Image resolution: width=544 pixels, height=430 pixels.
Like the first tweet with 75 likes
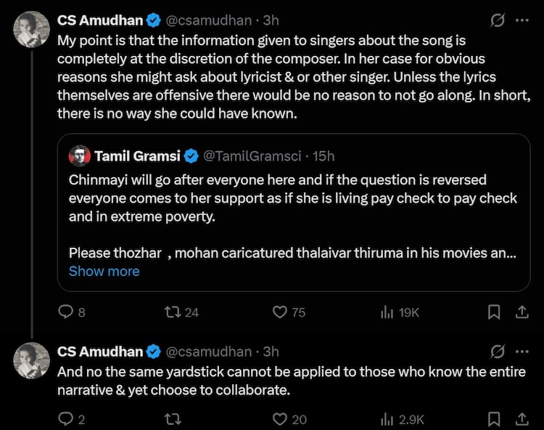point(280,312)
